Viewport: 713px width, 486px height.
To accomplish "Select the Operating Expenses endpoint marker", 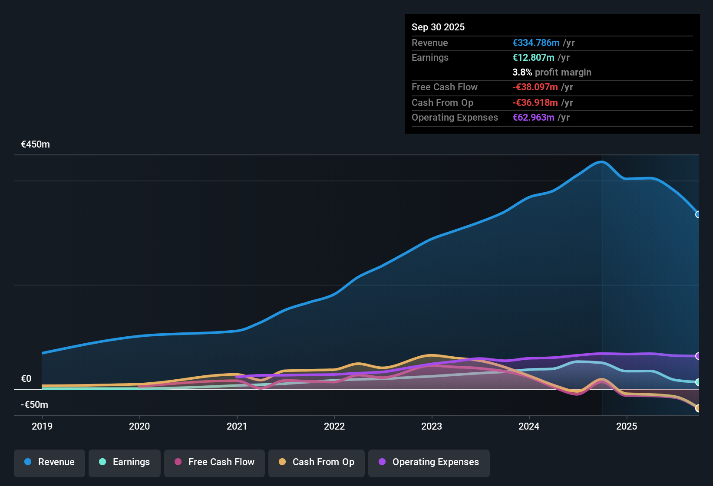I will 698,356.
